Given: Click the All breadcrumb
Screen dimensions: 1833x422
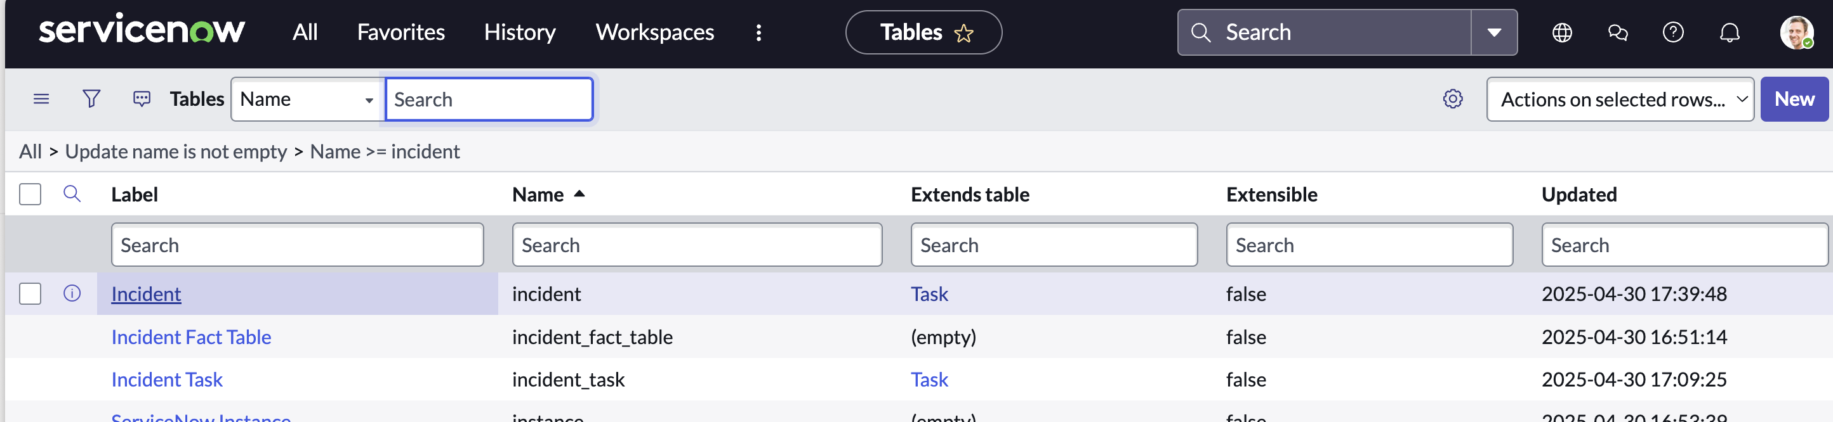Looking at the screenshot, I should pos(30,151).
